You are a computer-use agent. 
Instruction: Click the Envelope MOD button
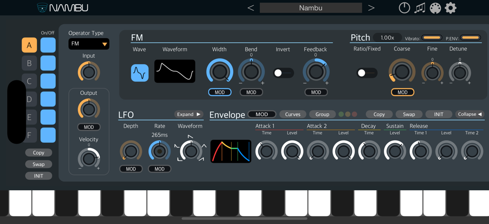(262, 114)
